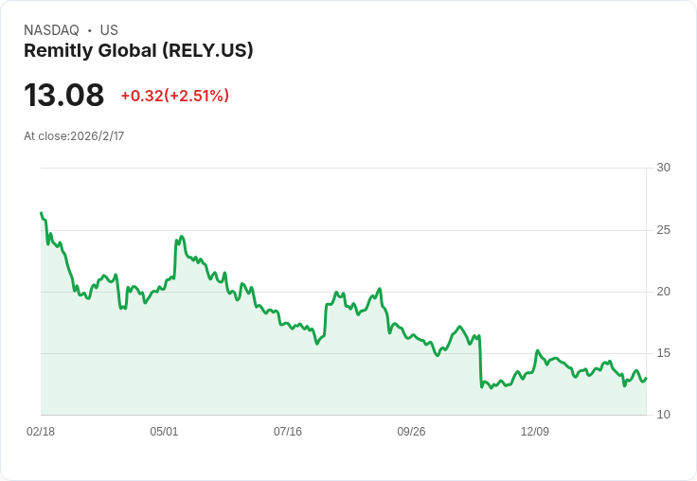Image resolution: width=697 pixels, height=481 pixels.
Task: Click the At close:2026/2/17 date text
Action: pyautogui.click(x=74, y=136)
